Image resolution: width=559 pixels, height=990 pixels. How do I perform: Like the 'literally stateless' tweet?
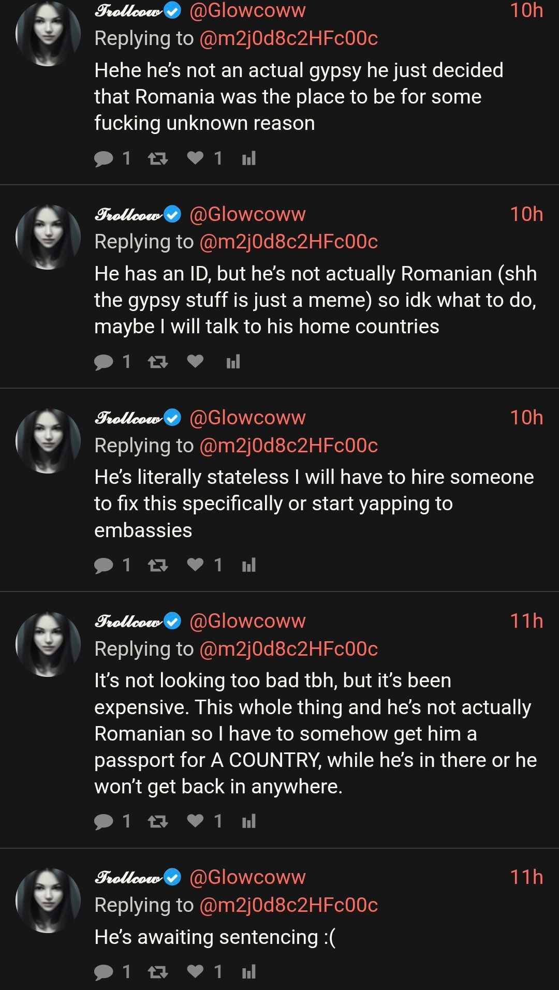195,565
